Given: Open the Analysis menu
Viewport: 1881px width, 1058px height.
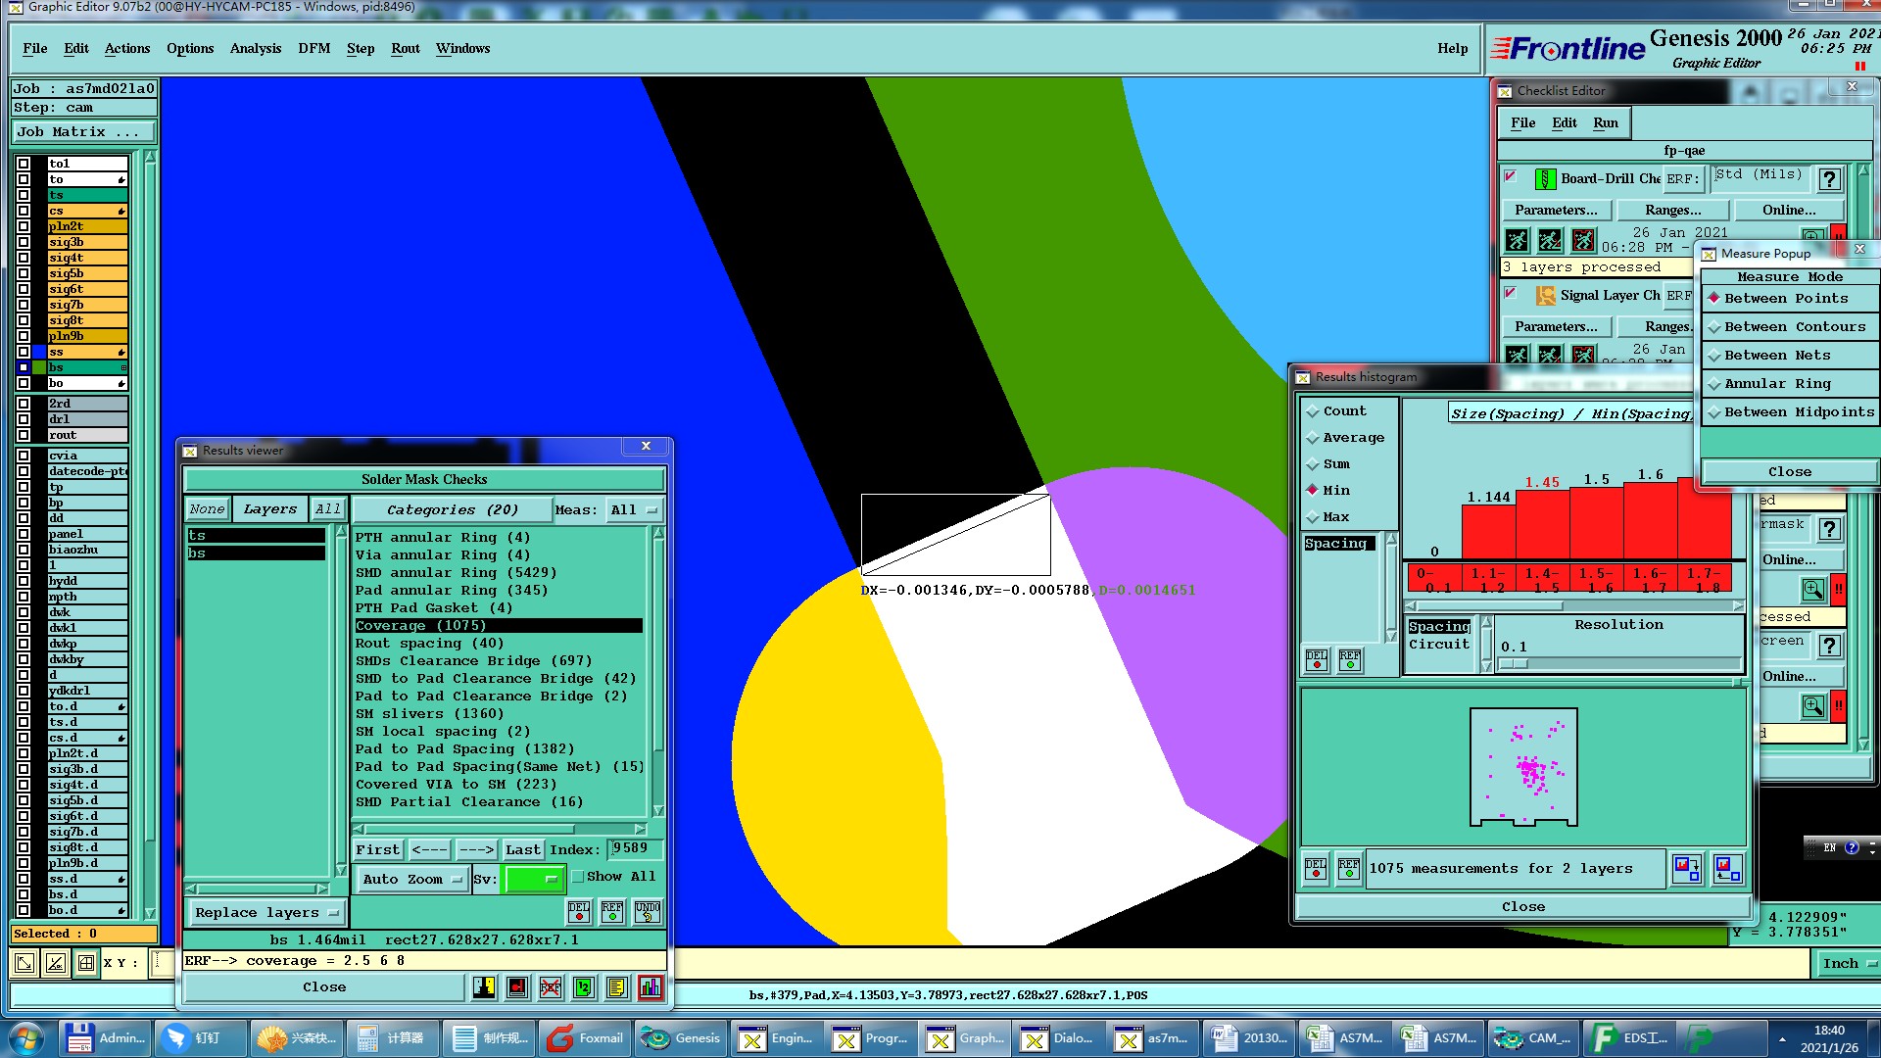Looking at the screenshot, I should click(256, 49).
